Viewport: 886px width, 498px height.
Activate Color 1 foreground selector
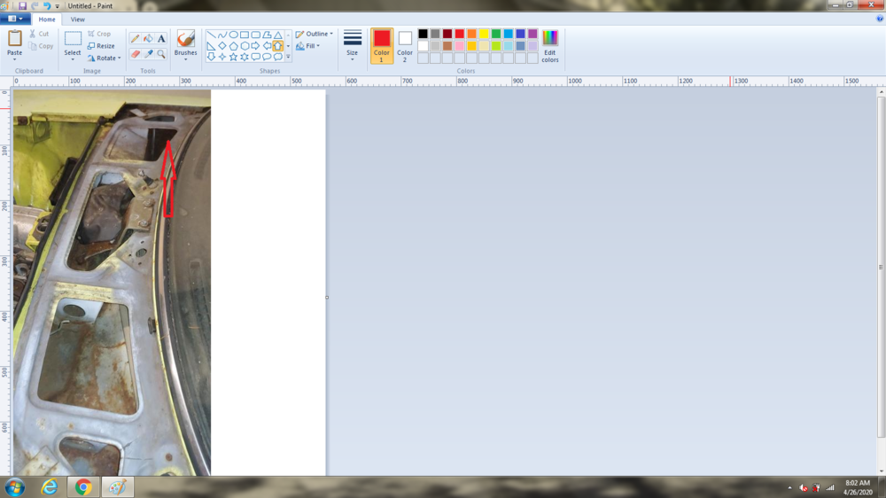coord(381,46)
